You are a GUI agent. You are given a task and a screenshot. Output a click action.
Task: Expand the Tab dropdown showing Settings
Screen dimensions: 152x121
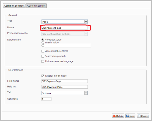(x=64, y=93)
